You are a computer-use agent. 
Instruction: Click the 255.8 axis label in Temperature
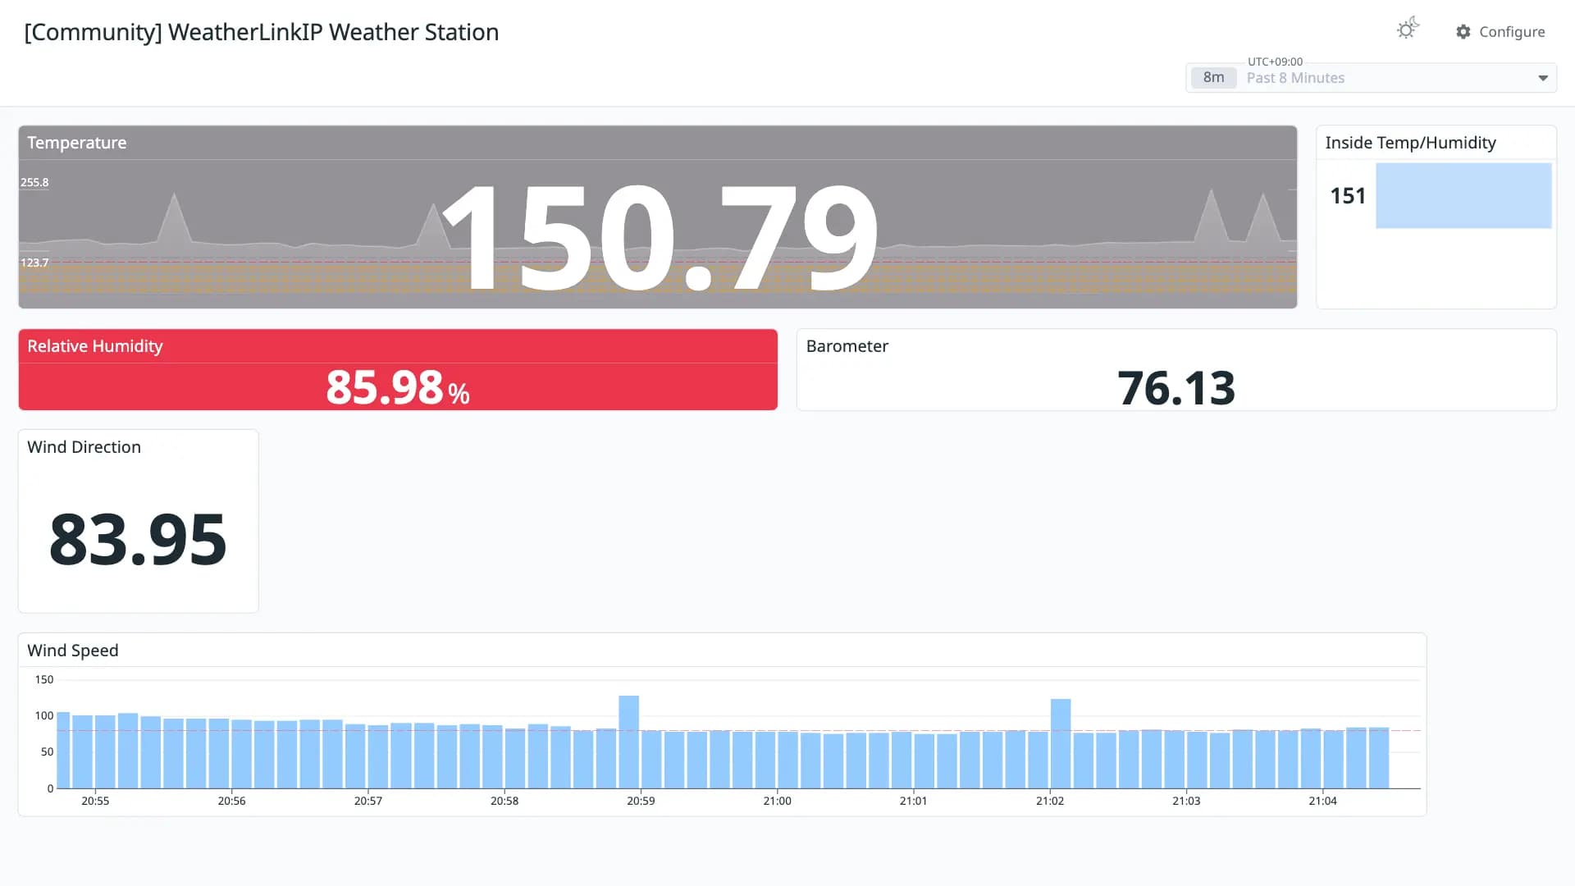(34, 182)
